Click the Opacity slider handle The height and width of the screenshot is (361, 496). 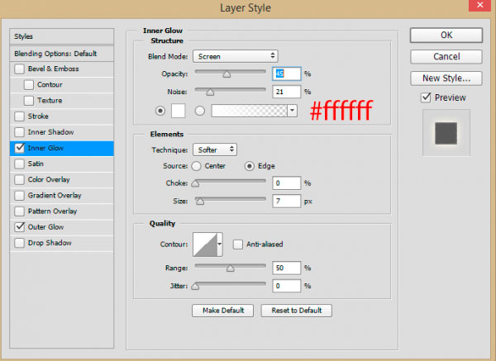coord(227,74)
